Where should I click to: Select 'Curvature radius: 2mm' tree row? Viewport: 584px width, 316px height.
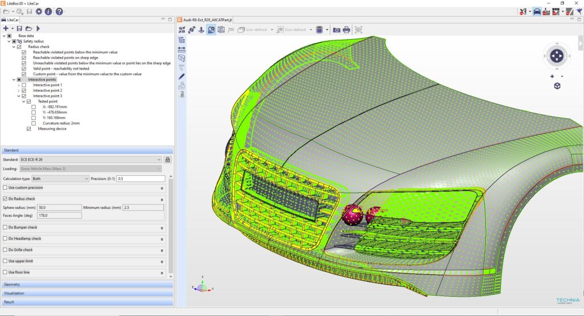pyautogui.click(x=61, y=124)
